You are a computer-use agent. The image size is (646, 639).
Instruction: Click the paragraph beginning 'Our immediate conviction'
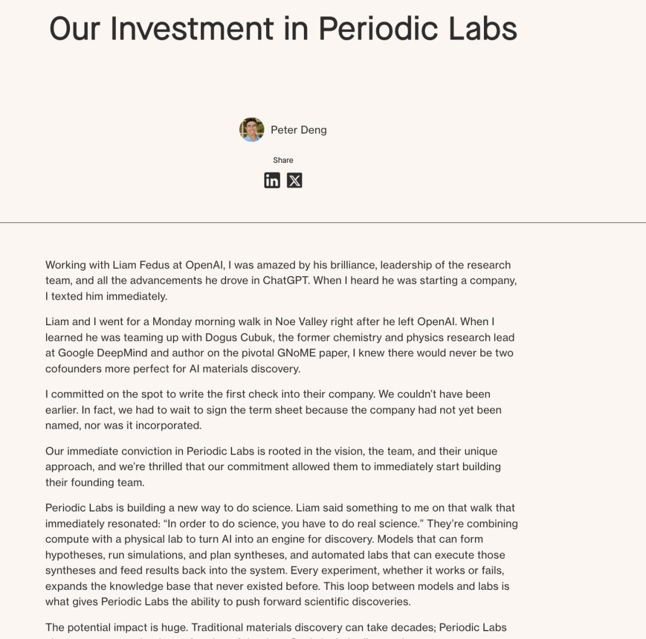273,467
